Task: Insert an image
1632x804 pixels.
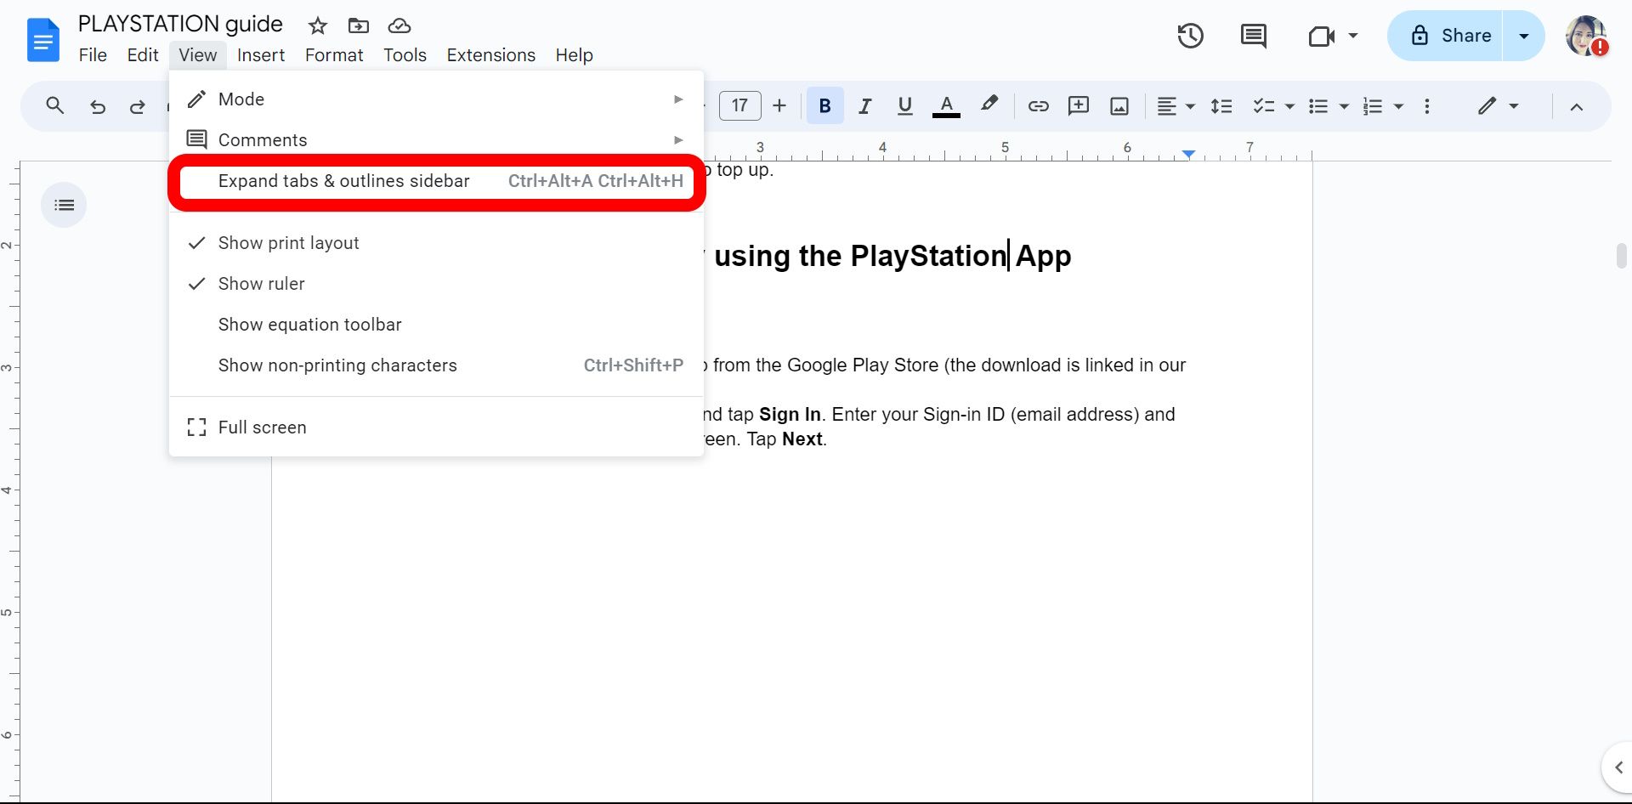Action: coord(1119,105)
